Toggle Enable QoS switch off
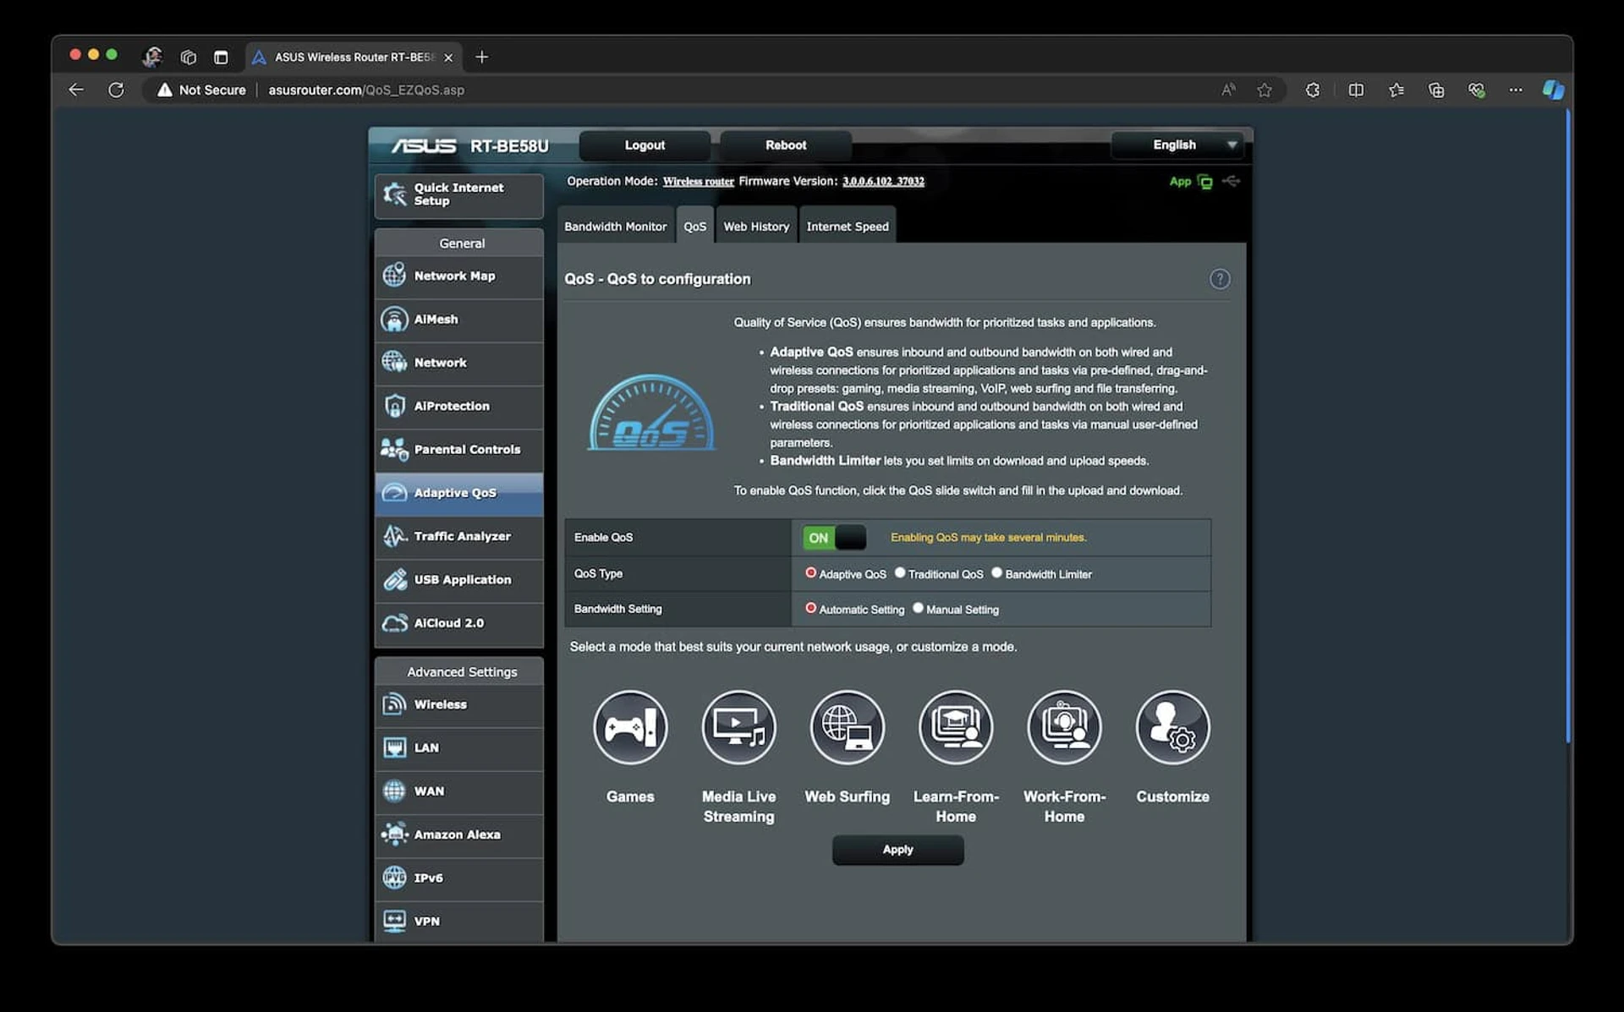Image resolution: width=1624 pixels, height=1012 pixels. click(834, 538)
